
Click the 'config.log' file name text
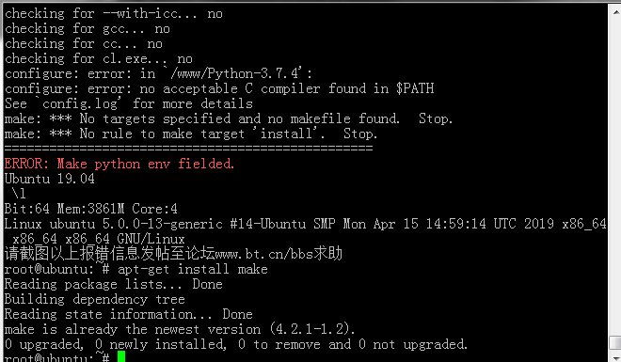80,104
